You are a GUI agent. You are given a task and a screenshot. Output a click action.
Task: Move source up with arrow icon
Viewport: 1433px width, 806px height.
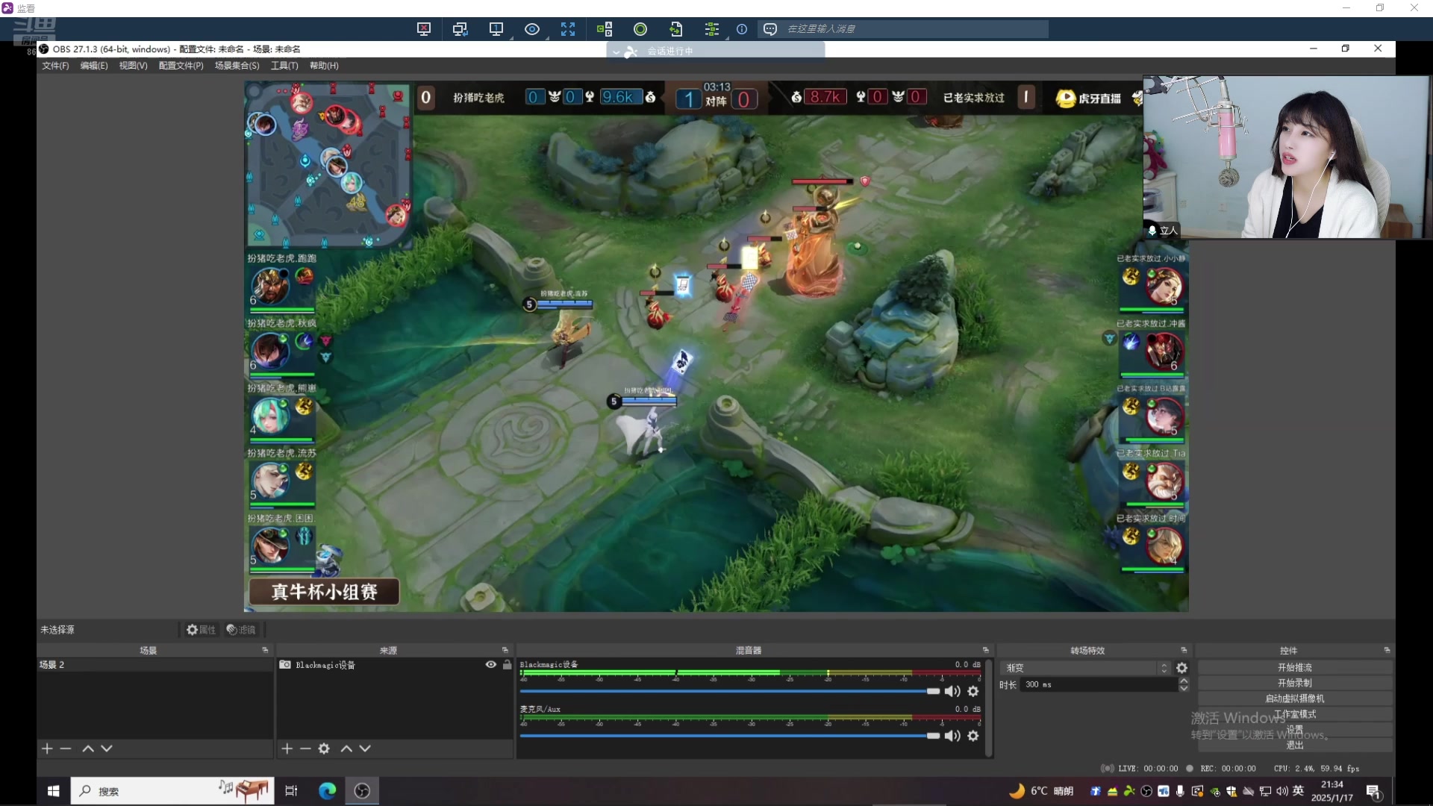click(346, 749)
